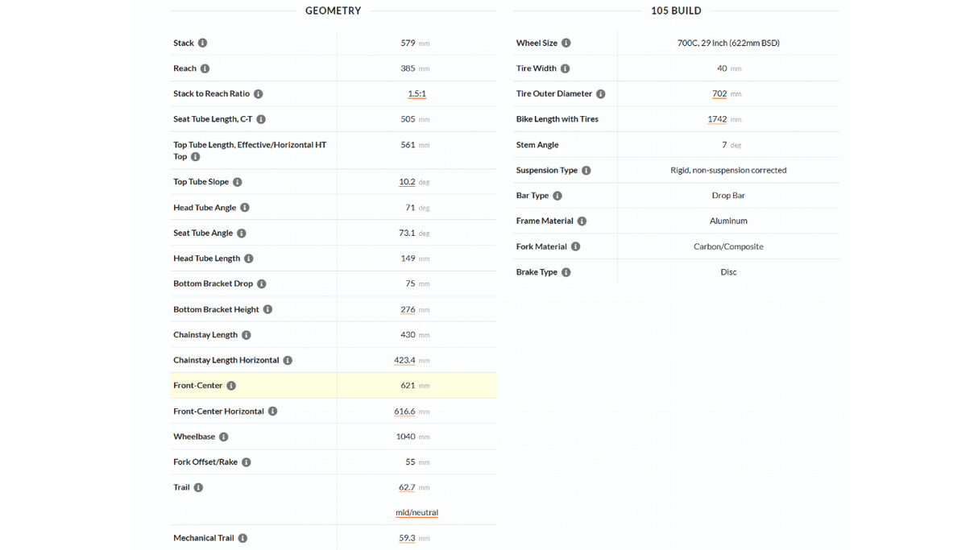Viewport: 978px width, 550px height.
Task: Open the Brake Type info icon
Action: click(x=566, y=272)
